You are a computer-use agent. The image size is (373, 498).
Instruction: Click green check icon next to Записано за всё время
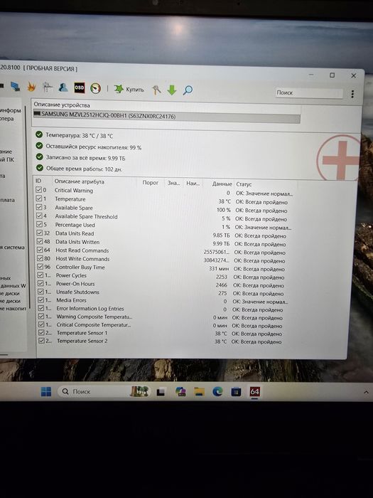(x=39, y=157)
